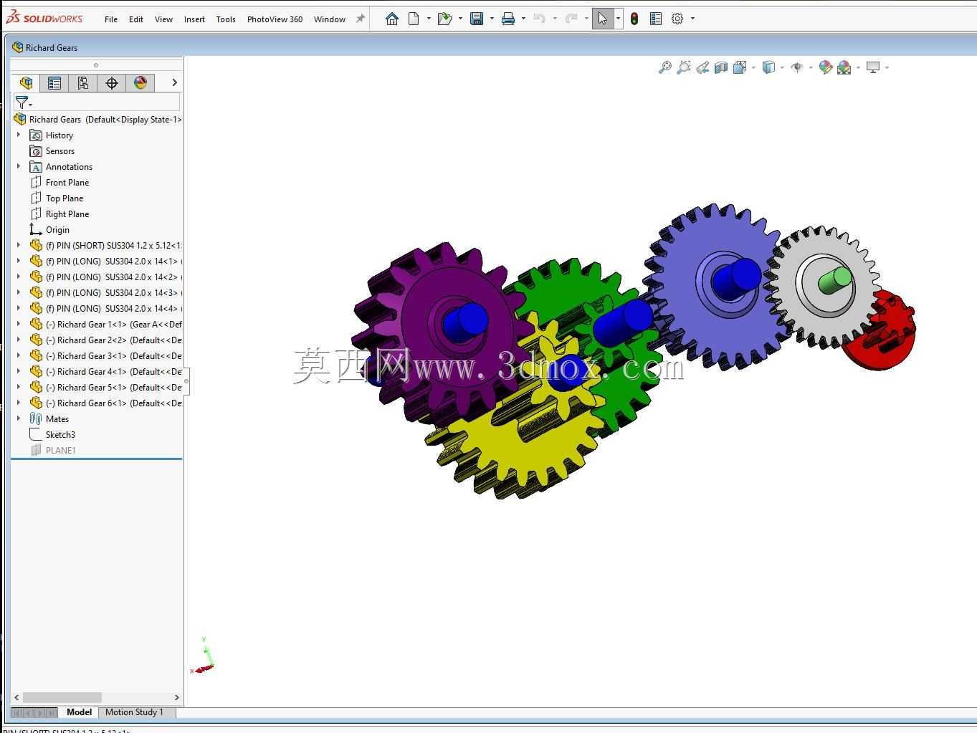Open the PhotoView 360 menu
977x733 pixels.
pos(275,19)
